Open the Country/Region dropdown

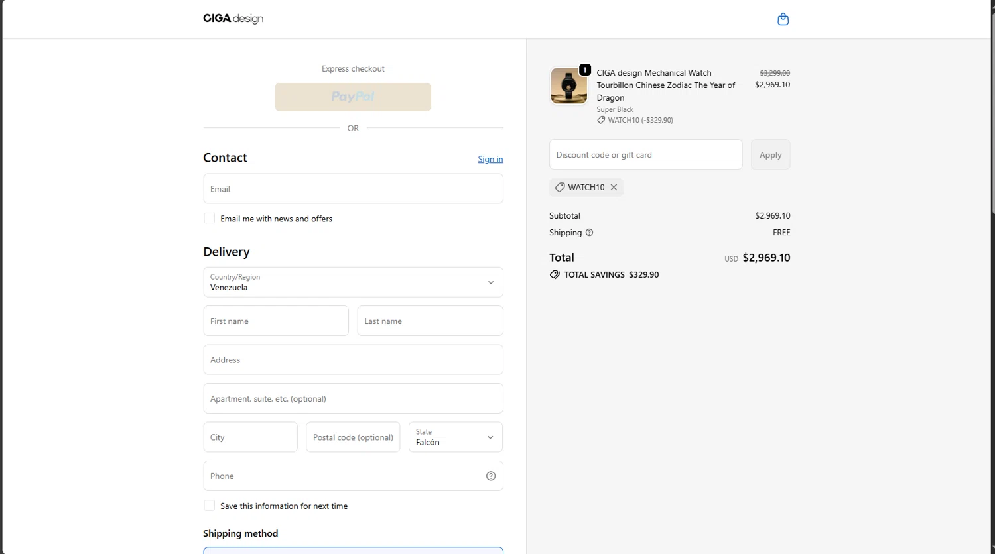click(353, 282)
